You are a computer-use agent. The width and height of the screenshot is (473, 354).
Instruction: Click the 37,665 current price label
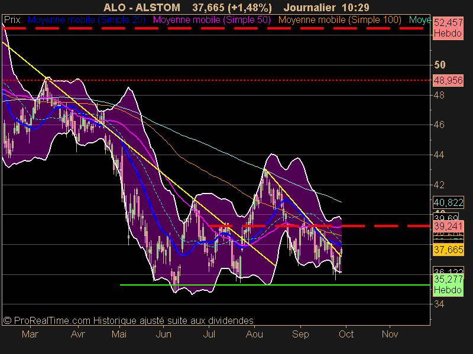click(x=448, y=250)
